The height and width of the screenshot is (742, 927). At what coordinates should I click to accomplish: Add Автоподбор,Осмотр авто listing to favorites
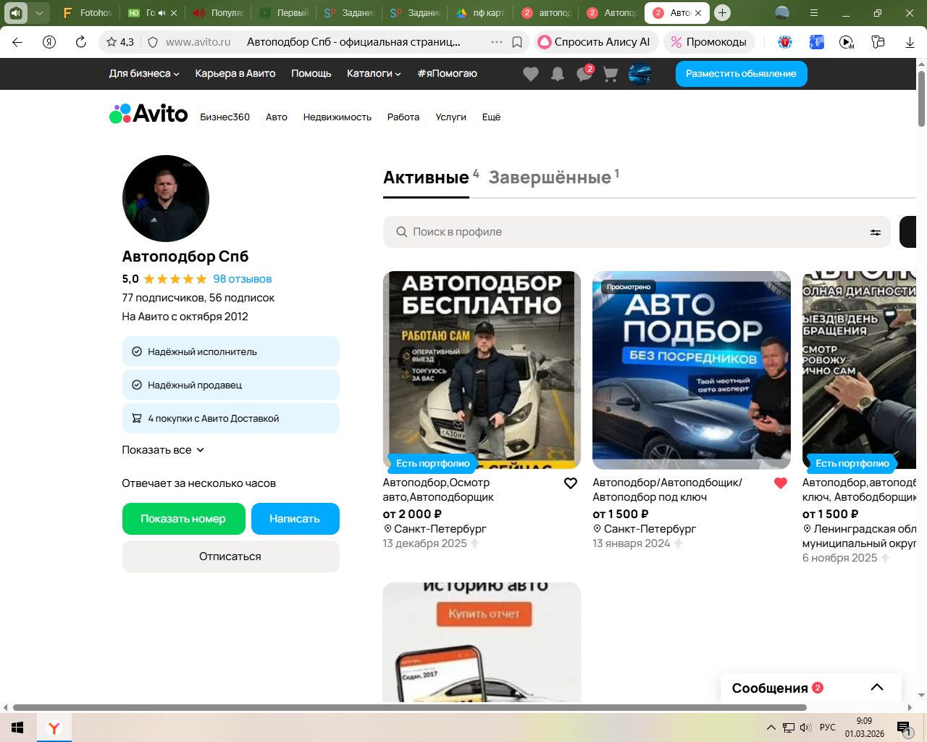[x=571, y=483]
